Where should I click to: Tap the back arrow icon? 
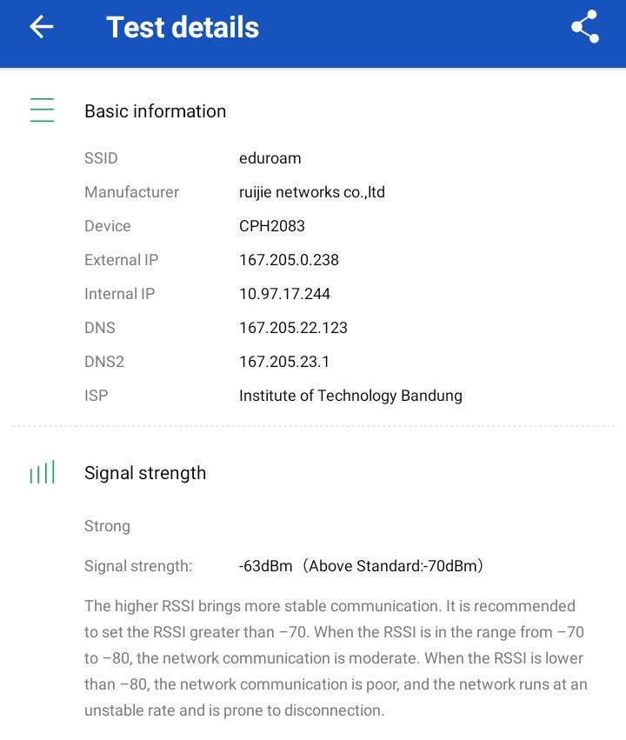(42, 27)
